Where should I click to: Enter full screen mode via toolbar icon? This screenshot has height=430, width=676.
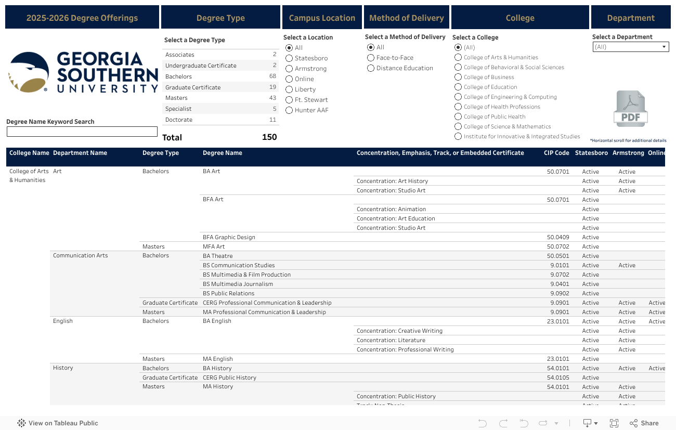tap(614, 423)
